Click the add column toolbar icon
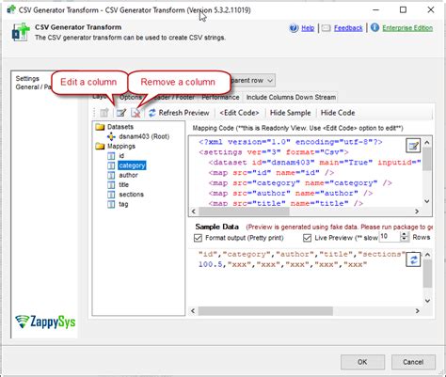 click(x=104, y=113)
